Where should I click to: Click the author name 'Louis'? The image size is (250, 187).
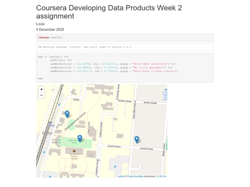[40, 24]
